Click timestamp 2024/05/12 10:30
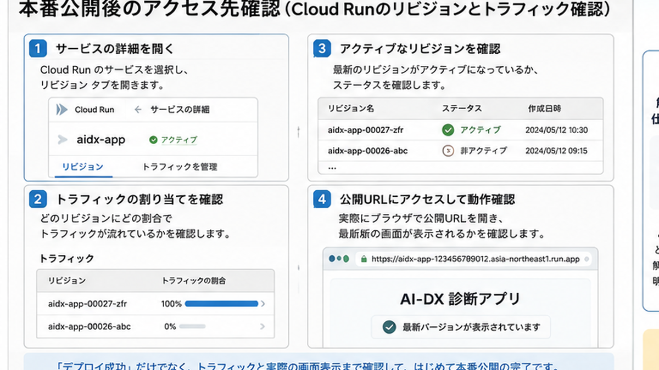The image size is (659, 370). pos(556,130)
